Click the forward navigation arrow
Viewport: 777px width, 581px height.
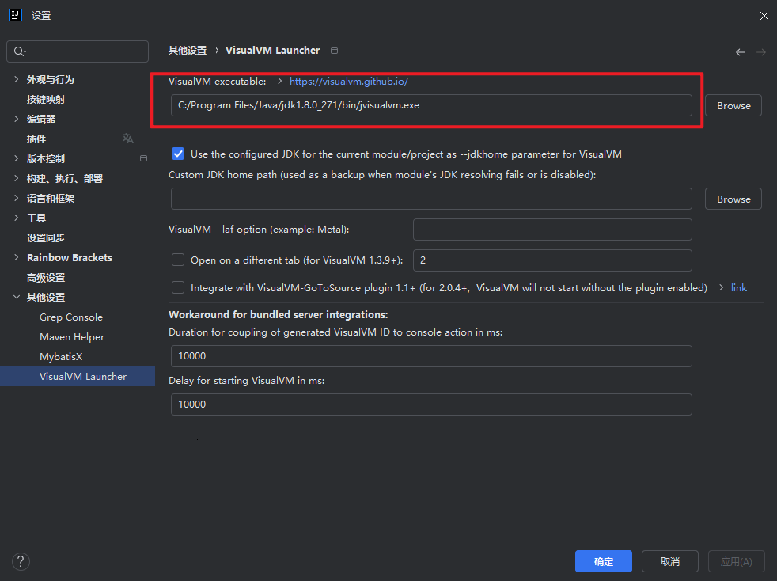761,52
